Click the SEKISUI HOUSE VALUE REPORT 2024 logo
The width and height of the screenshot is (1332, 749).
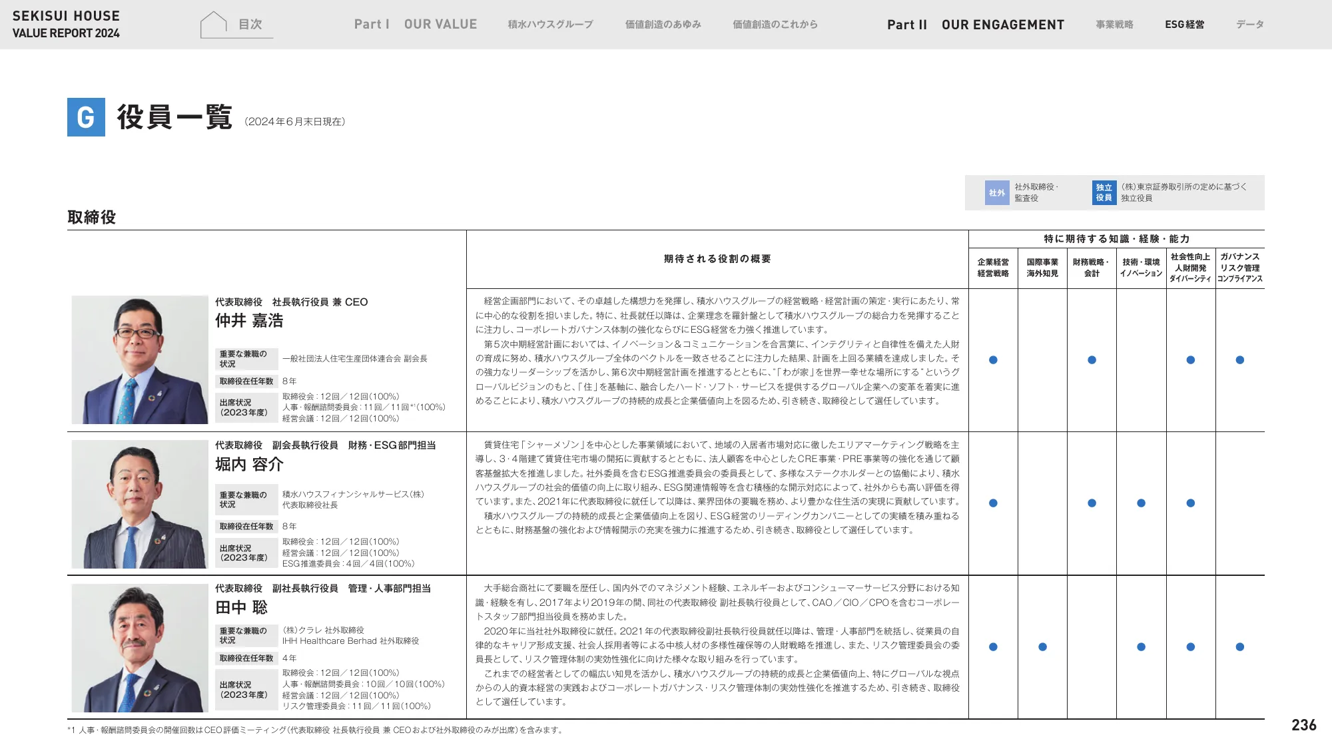click(x=65, y=24)
